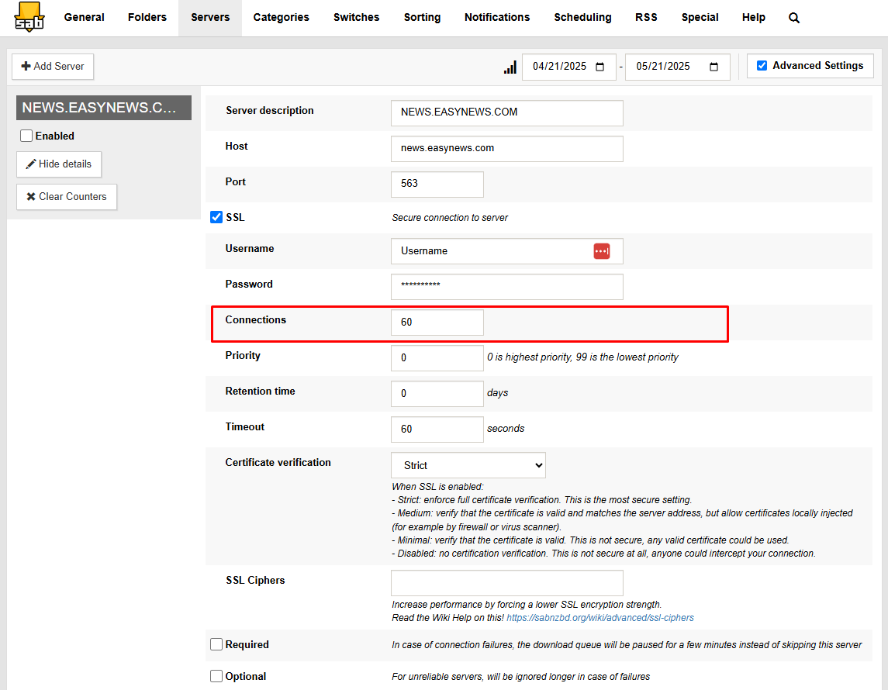Click the bandwidth usage bars icon
This screenshot has height=690, width=888.
[x=510, y=67]
